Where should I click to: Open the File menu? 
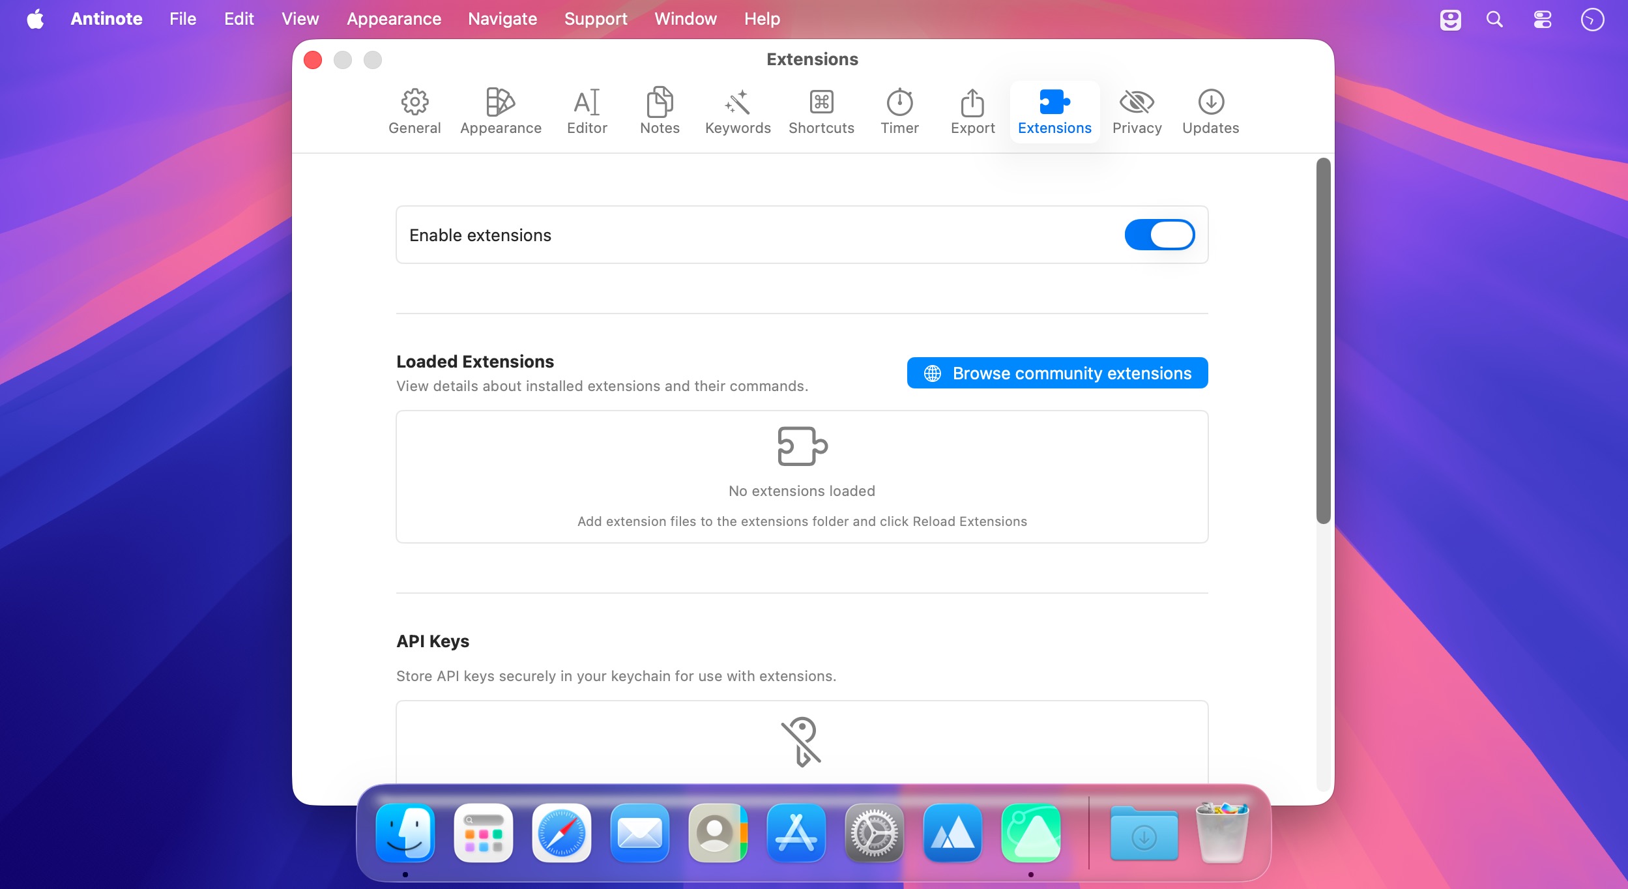(182, 19)
